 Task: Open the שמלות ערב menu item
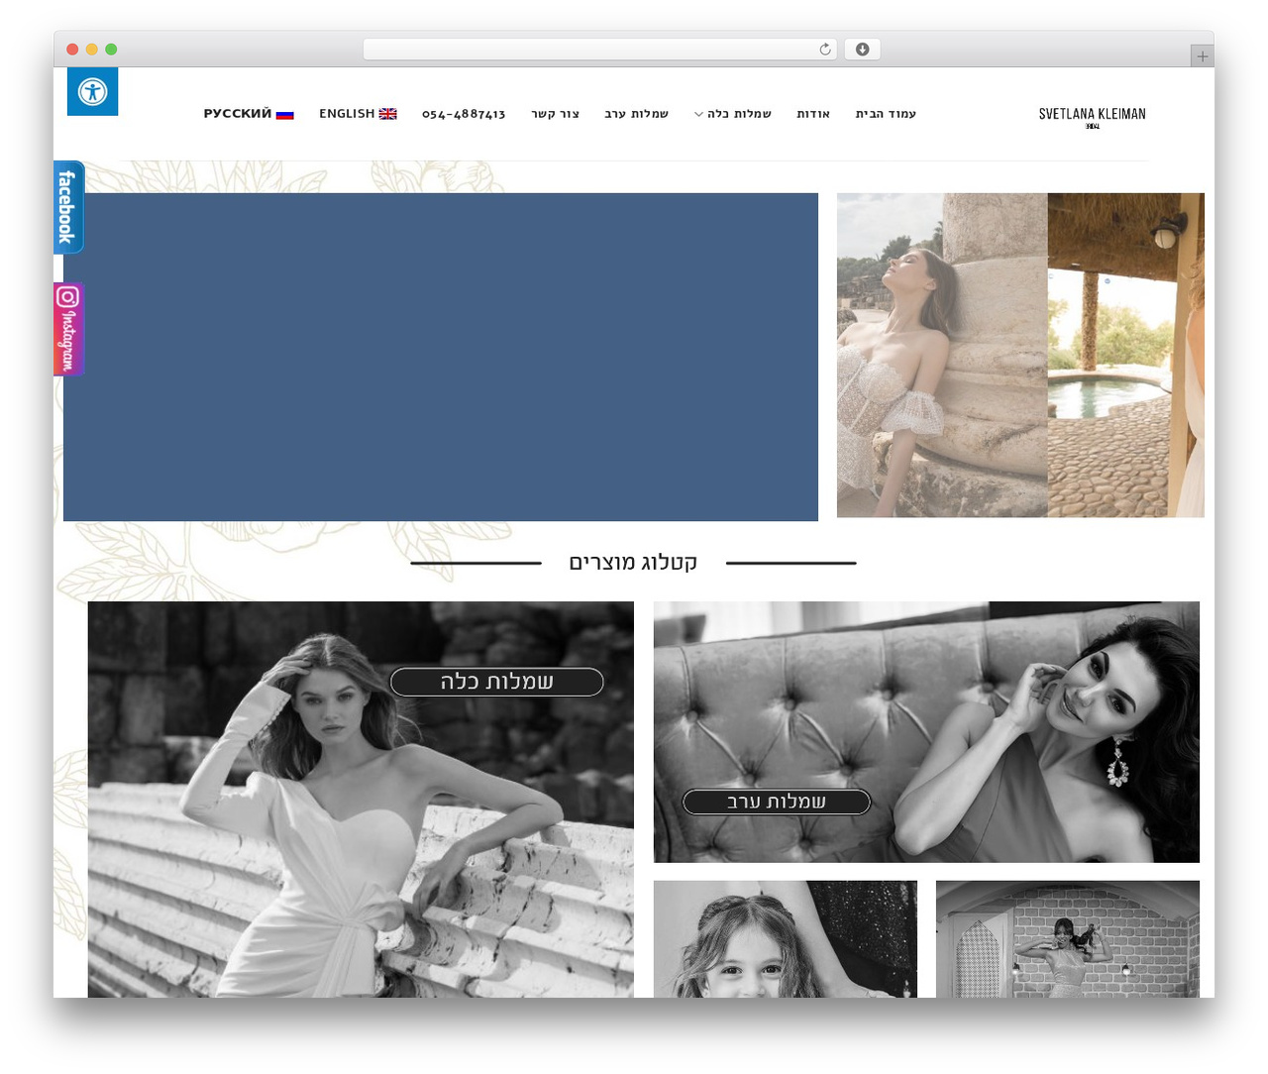[637, 114]
